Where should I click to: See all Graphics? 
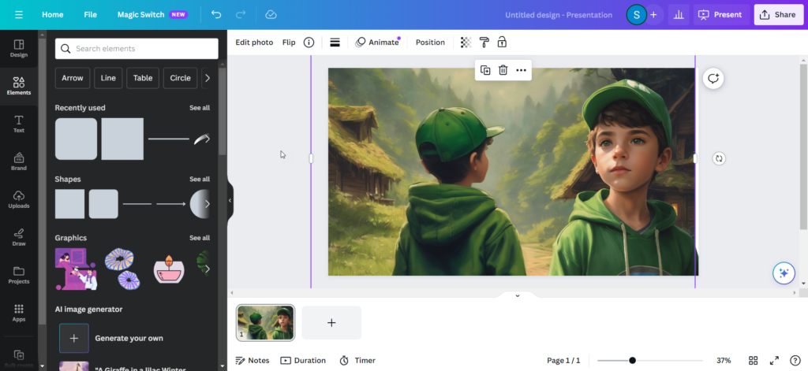200,238
